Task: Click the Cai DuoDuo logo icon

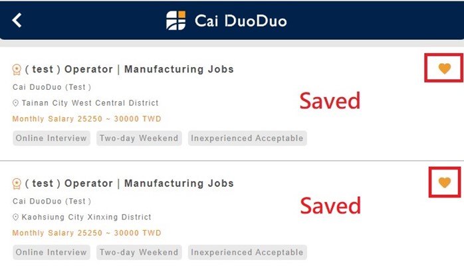Action: point(176,21)
